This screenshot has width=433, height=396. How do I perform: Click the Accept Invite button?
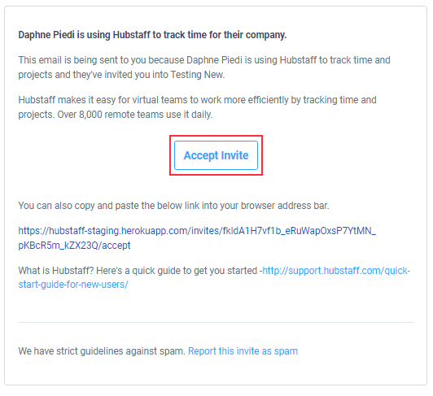[x=216, y=155]
